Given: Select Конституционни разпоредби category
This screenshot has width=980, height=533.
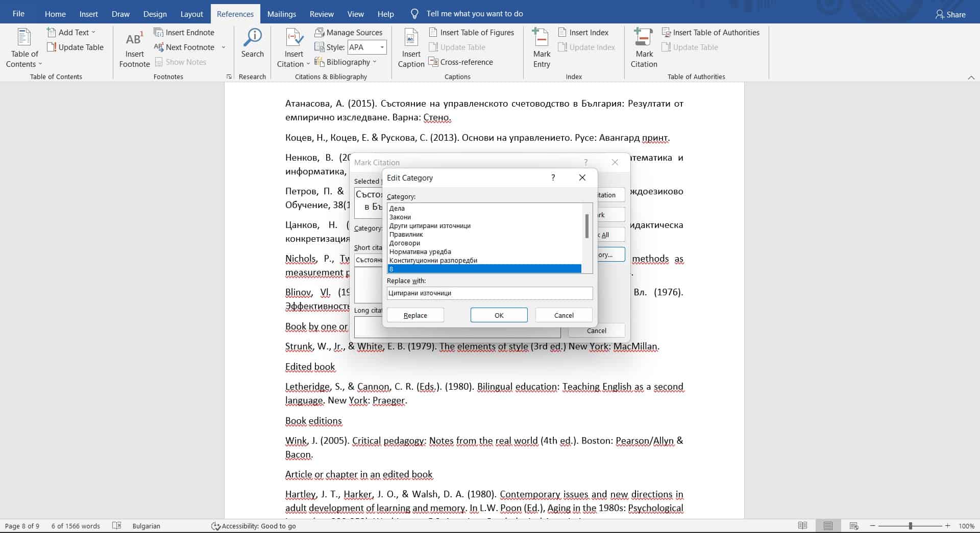Looking at the screenshot, I should [484, 260].
